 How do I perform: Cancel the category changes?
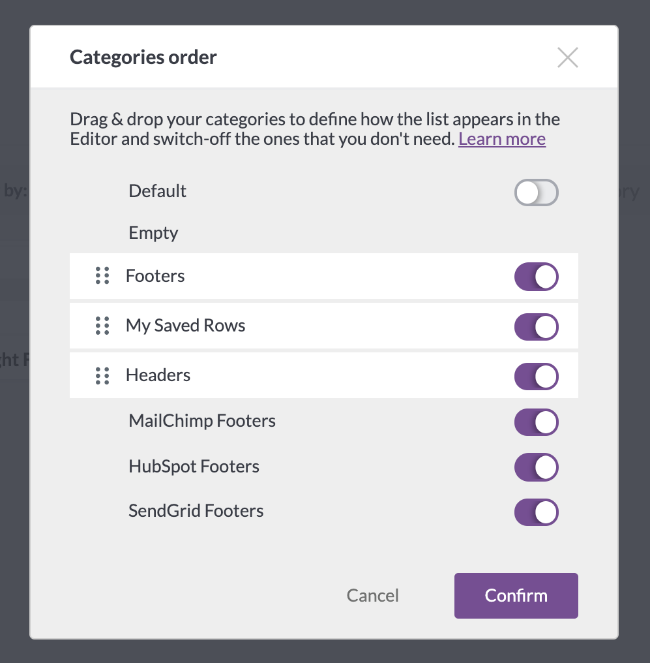[x=372, y=595]
